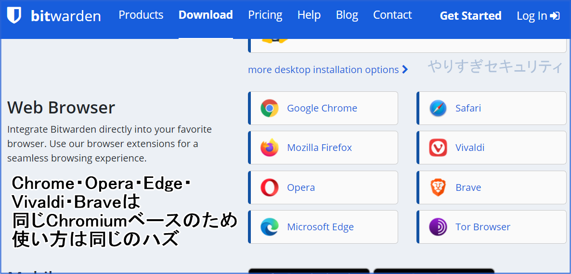571x274 pixels.
Task: Click the Log In link
Action: (538, 16)
